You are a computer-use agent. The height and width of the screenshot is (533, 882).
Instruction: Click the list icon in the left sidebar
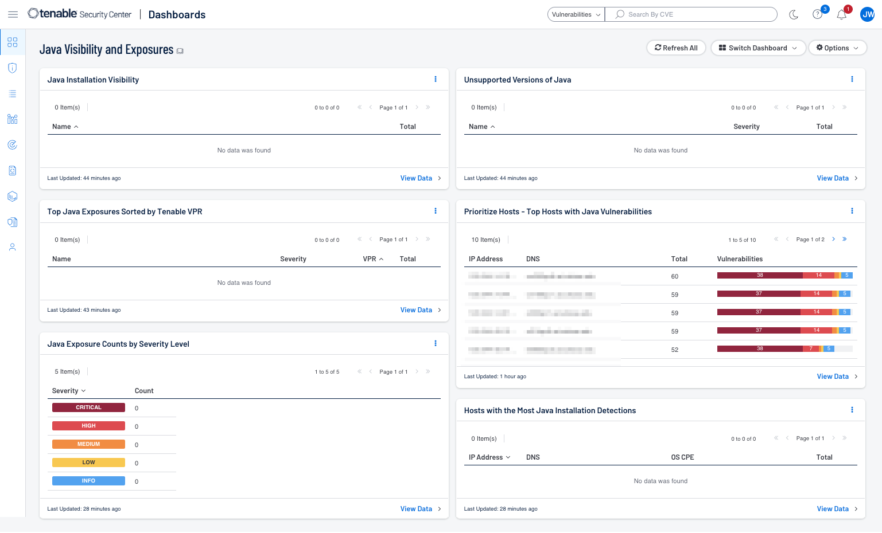(12, 93)
